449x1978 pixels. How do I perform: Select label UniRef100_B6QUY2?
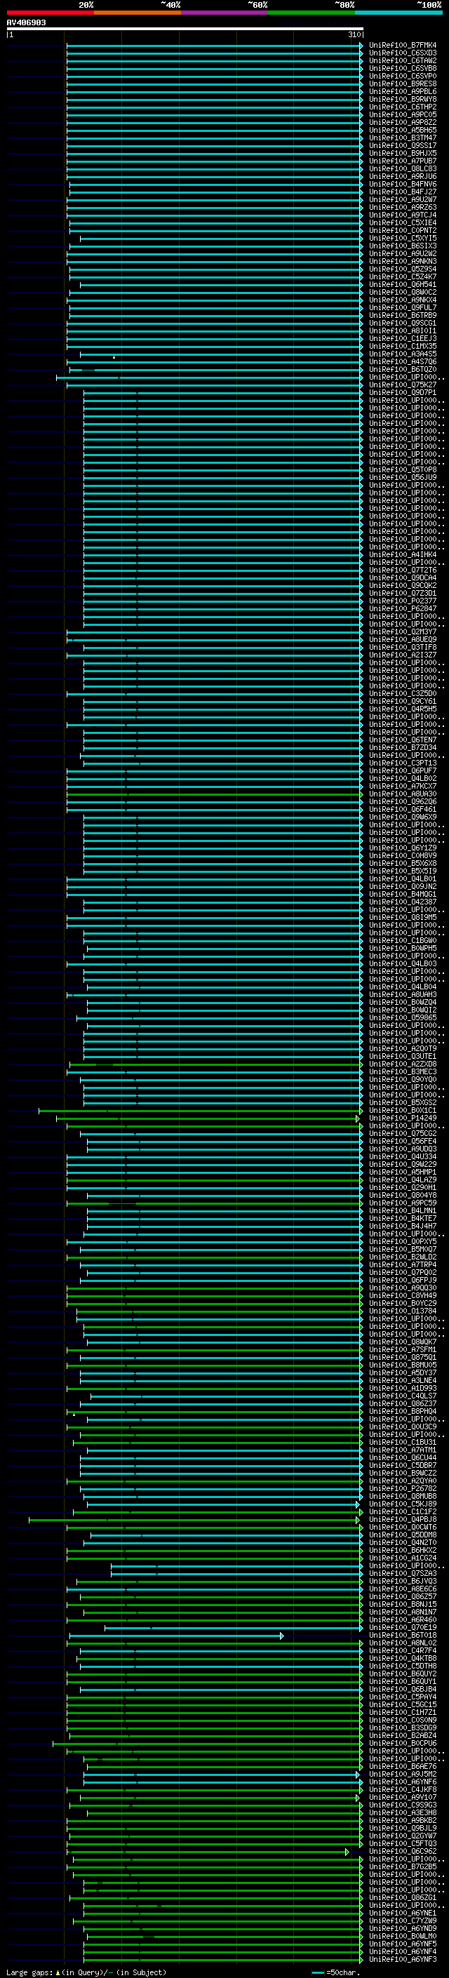click(402, 1674)
